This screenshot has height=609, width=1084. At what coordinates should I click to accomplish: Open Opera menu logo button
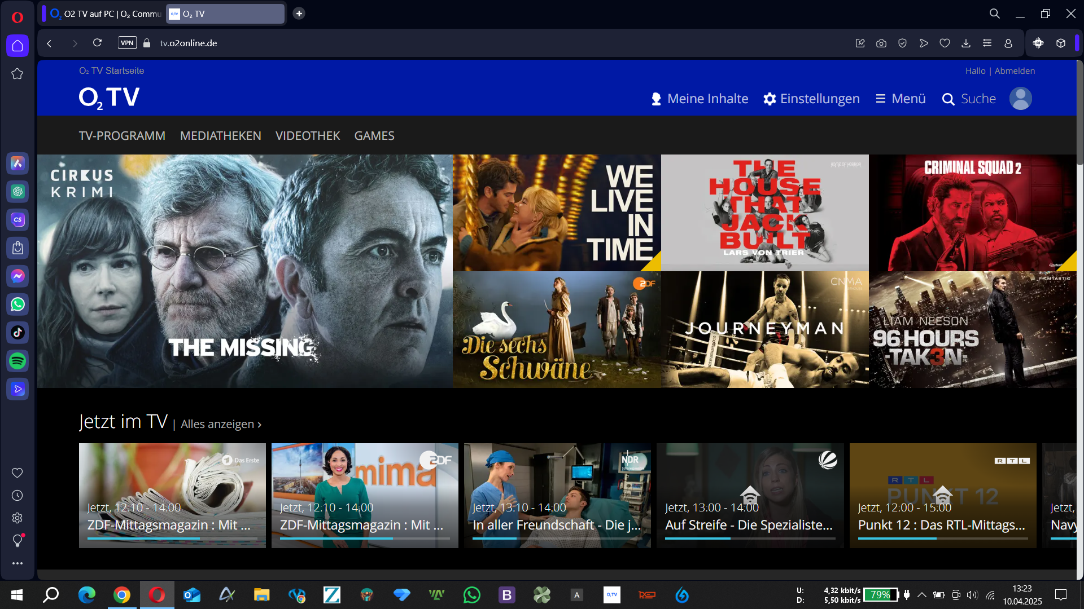[x=18, y=17]
